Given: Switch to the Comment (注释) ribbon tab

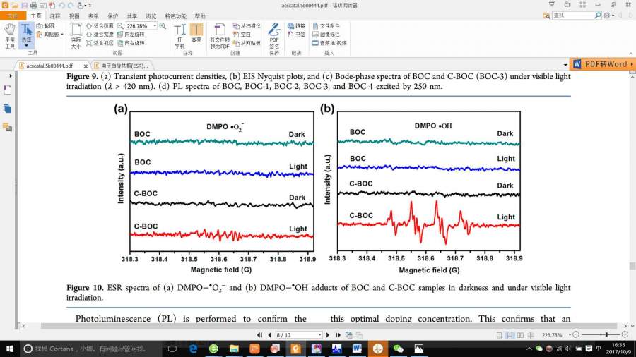Looking at the screenshot, I should pyautogui.click(x=54, y=16).
